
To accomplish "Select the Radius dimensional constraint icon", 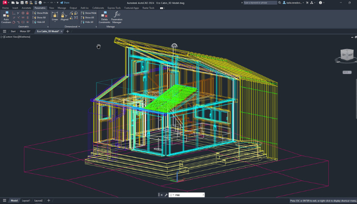I will pos(71,13).
